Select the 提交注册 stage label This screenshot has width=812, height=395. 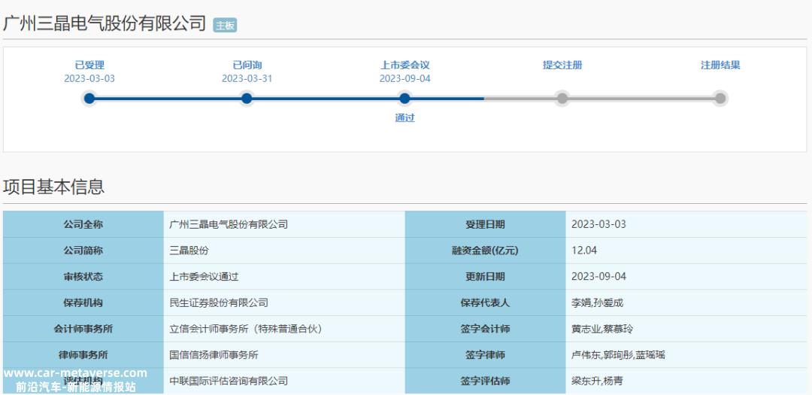[562, 65]
